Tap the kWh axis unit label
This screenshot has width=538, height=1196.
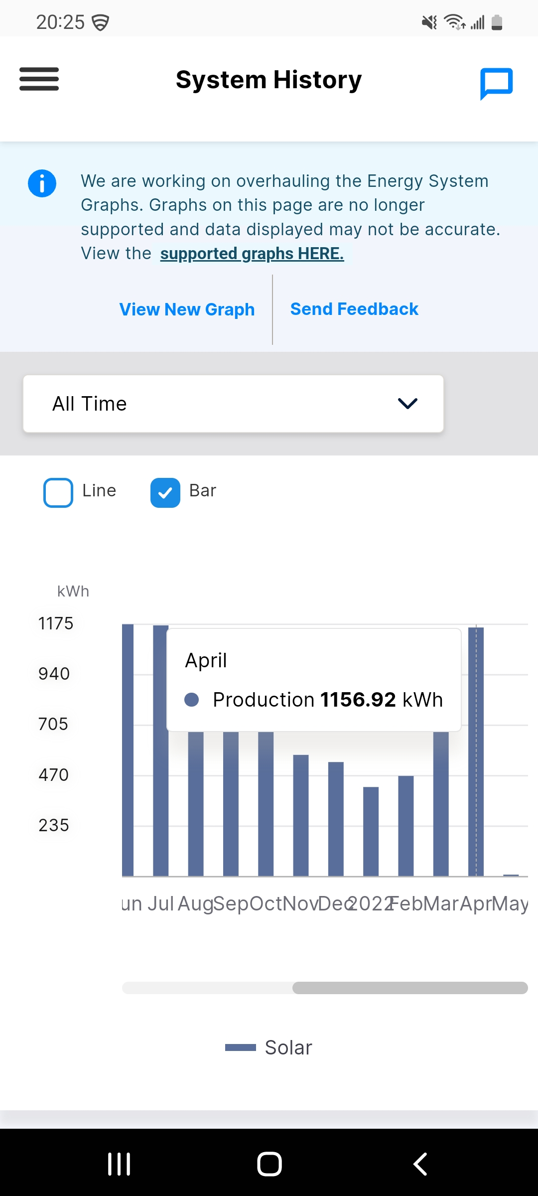(x=73, y=591)
